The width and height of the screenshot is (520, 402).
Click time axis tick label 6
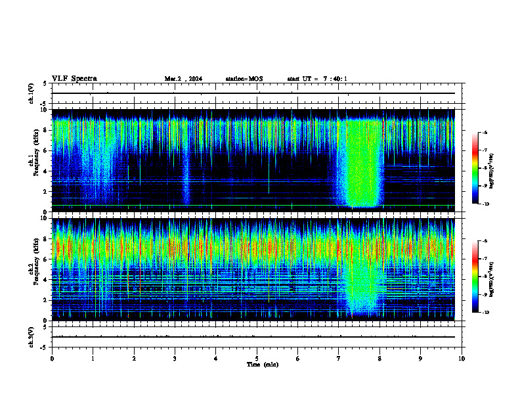coord(297,359)
